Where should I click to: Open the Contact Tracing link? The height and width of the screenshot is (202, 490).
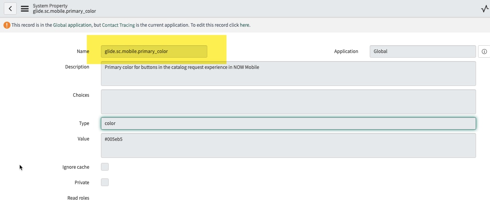click(118, 25)
